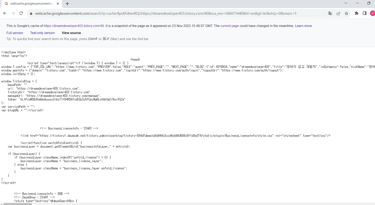This screenshot has height=205, width=375.
Task: Bookmark this tab with star icon
Action: (x=347, y=14)
